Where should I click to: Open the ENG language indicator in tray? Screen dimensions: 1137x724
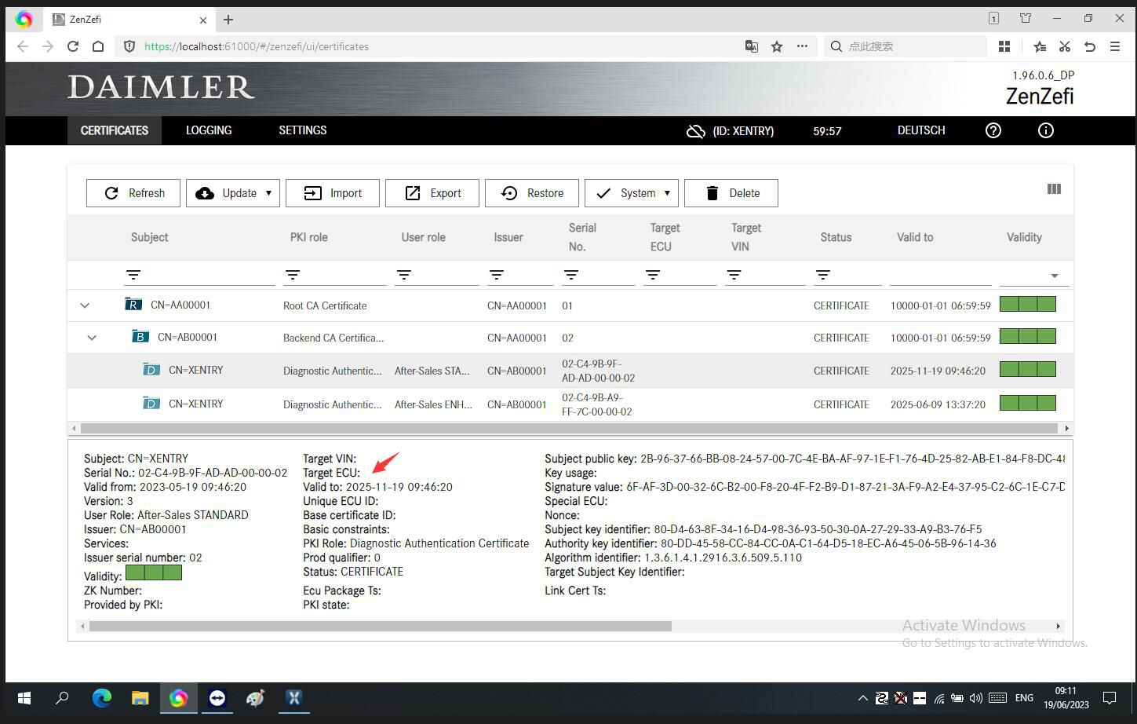(1024, 698)
